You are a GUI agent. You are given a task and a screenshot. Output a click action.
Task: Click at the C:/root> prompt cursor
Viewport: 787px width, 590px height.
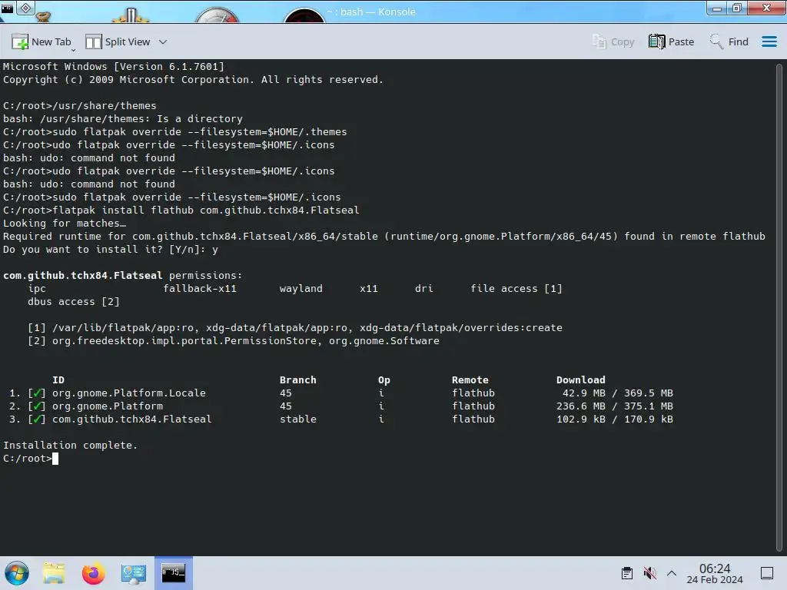[55, 459]
